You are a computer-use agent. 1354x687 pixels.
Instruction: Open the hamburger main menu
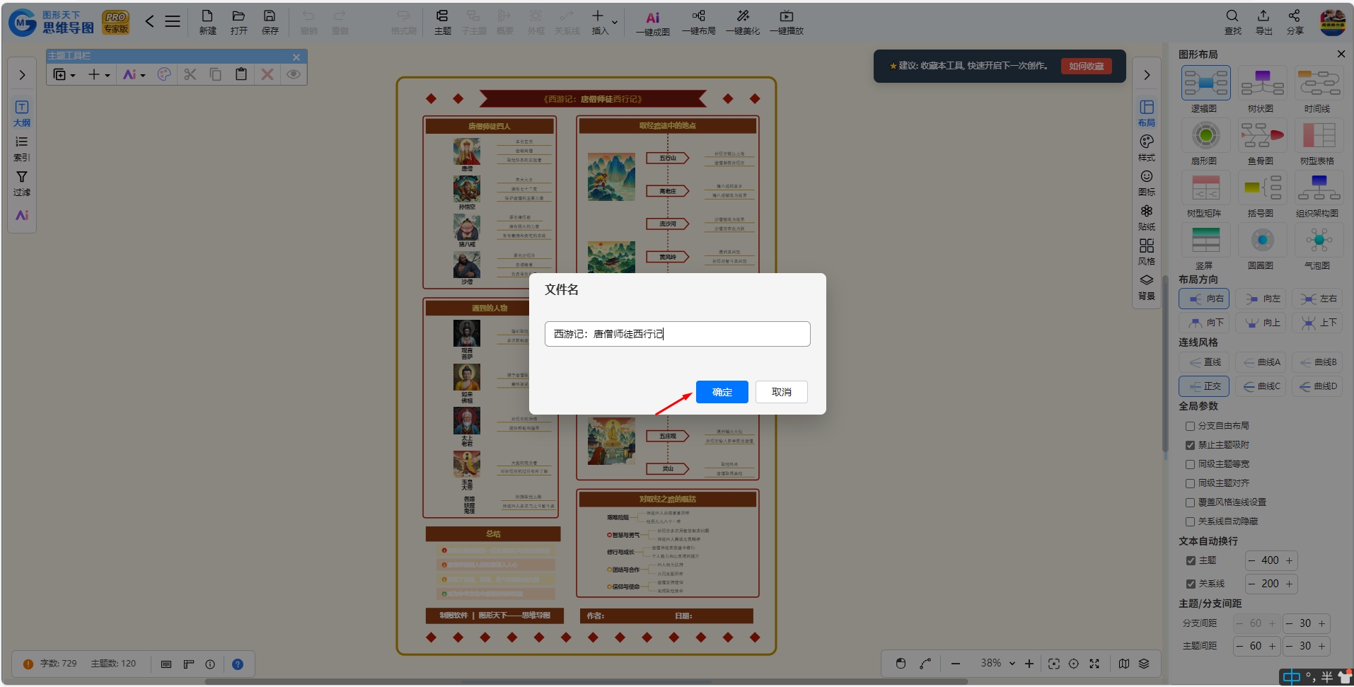[x=173, y=21]
